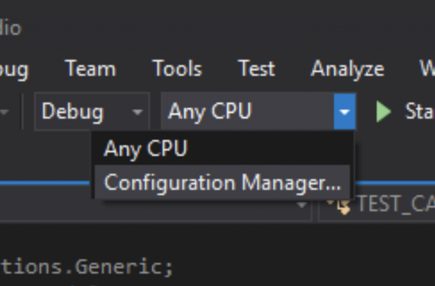Open the Window menu at far right
The height and width of the screenshot is (286, 435).
pyautogui.click(x=428, y=69)
